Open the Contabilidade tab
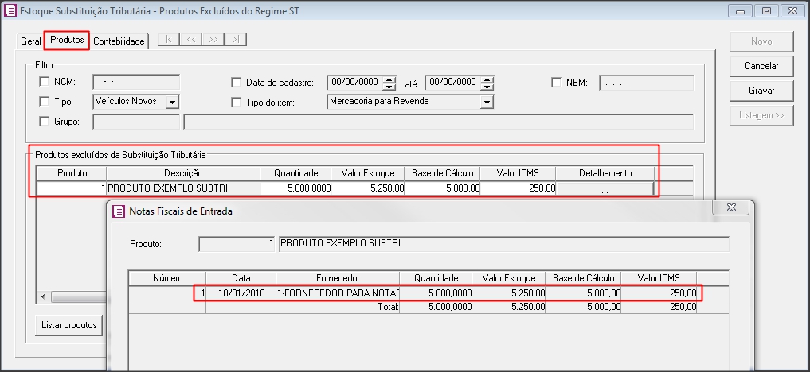The width and height of the screenshot is (810, 372). [119, 41]
